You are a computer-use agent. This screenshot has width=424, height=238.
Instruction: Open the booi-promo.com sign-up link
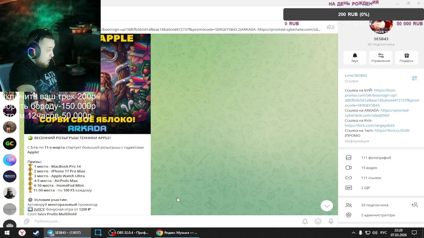tap(382, 98)
